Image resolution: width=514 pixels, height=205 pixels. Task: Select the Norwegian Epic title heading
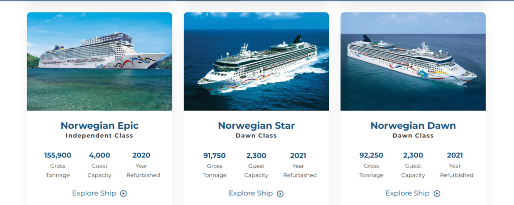[99, 125]
